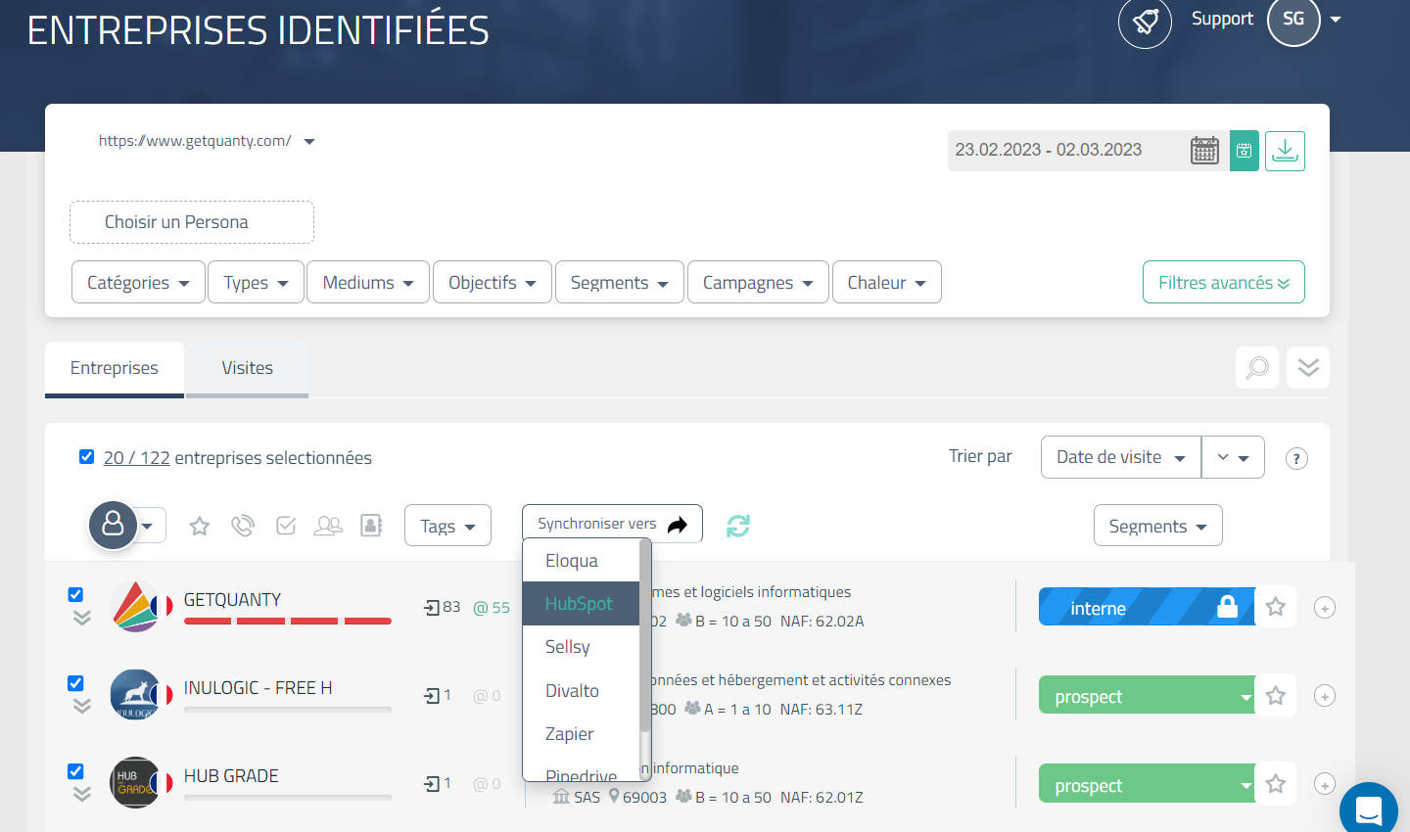Click the Synchroniser vers button
Screen dimensions: 1410x832
click(612, 524)
